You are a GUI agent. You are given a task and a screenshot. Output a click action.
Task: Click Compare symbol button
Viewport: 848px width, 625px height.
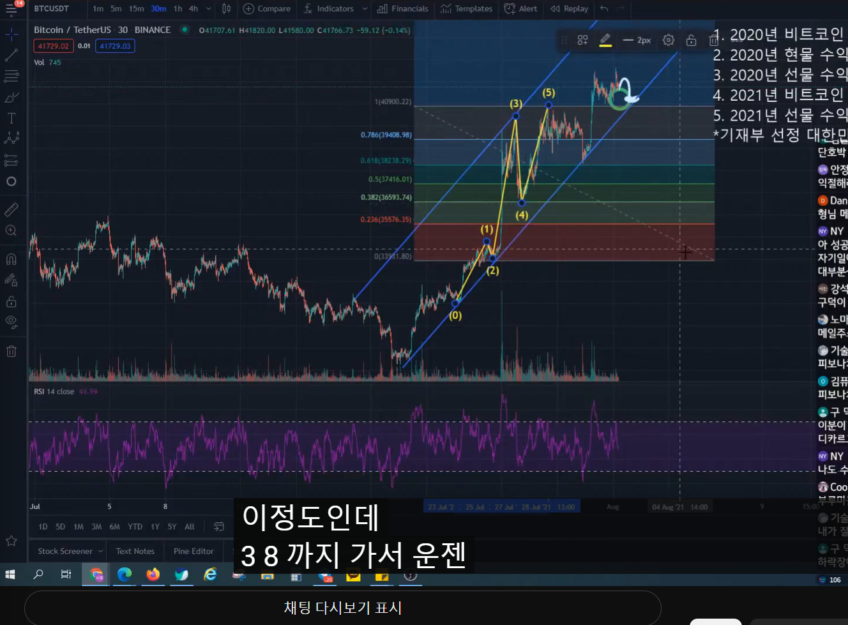[x=267, y=8]
